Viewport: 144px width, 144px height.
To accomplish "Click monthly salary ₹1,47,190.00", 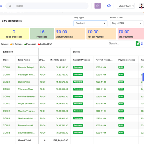I will click(x=62, y=67).
